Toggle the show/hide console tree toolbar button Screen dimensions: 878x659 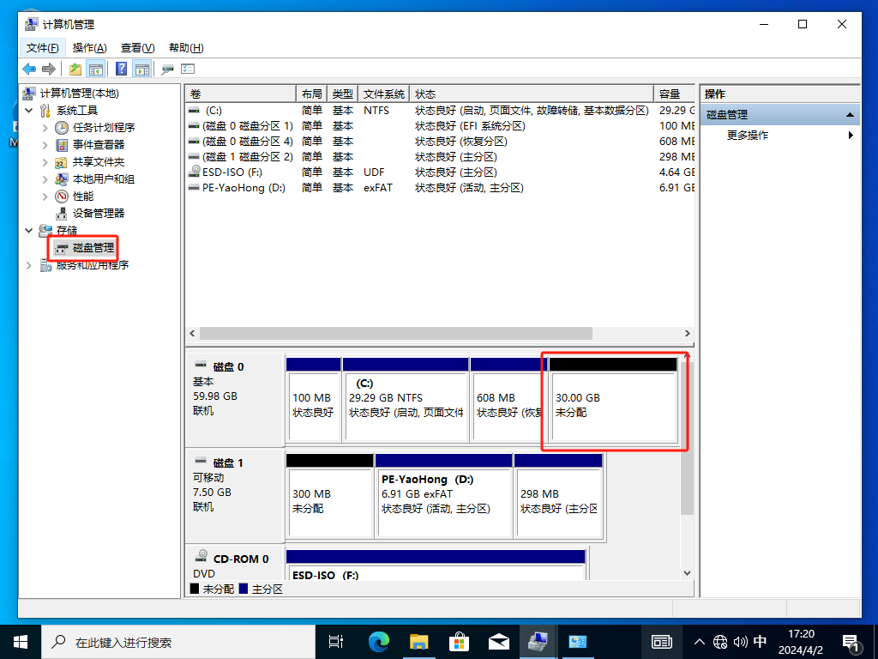pyautogui.click(x=96, y=70)
